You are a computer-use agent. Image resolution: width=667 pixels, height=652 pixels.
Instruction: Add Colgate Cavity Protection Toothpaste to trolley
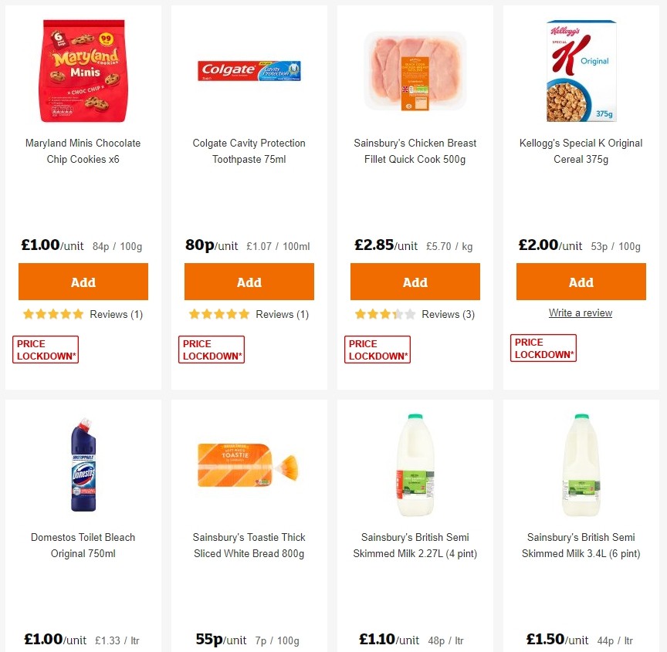pyautogui.click(x=249, y=281)
